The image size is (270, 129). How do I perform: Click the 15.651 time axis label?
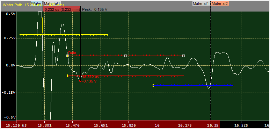point(101,125)
